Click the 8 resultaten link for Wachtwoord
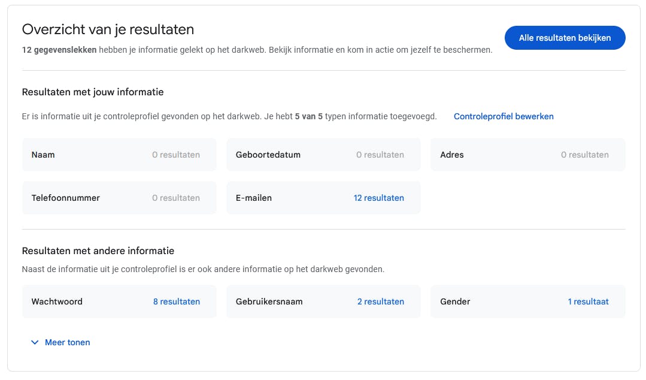The image size is (646, 380). [x=176, y=301]
